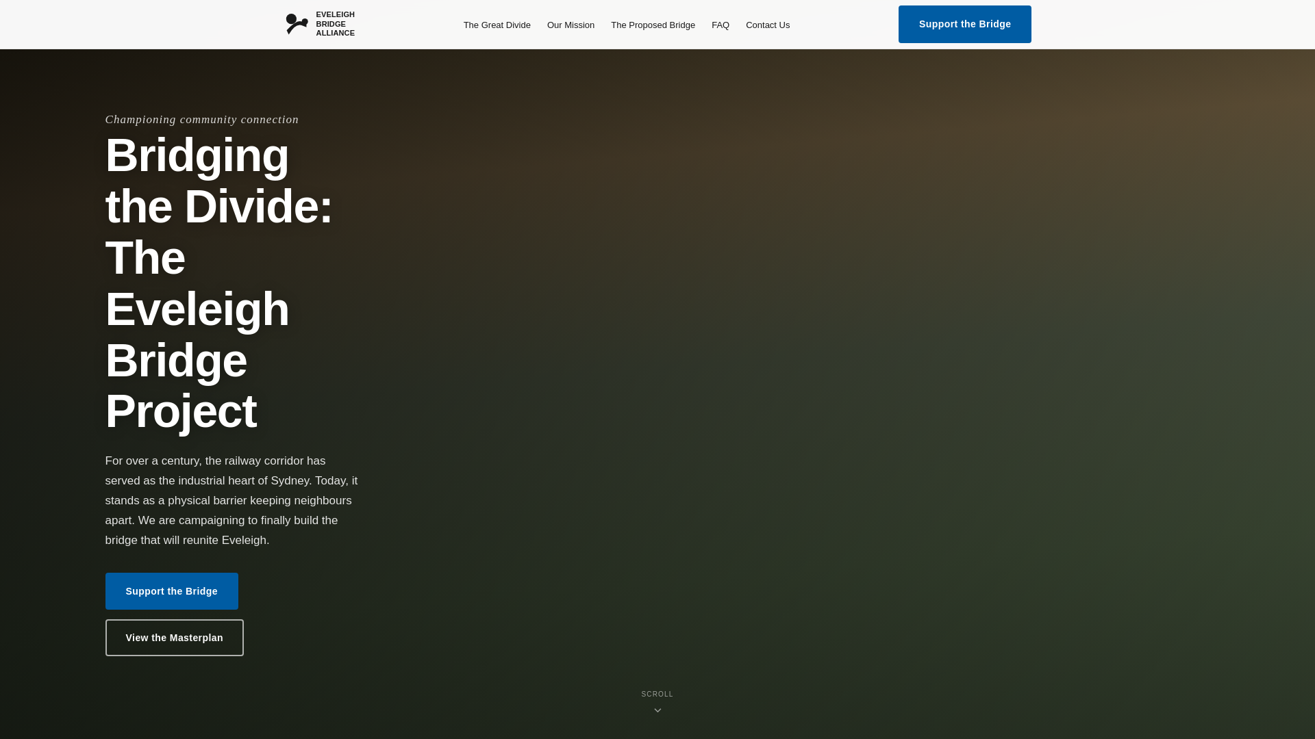Go to Our Mission section
The image size is (1315, 739).
[571, 25]
